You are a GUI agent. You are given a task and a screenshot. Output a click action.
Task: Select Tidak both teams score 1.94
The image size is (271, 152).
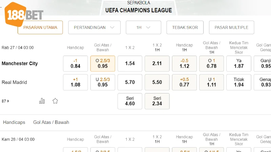(x=239, y=82)
